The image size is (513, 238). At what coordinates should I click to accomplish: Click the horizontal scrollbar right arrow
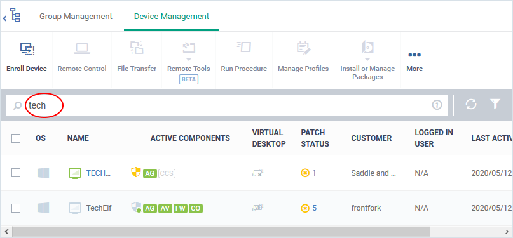tap(507, 232)
